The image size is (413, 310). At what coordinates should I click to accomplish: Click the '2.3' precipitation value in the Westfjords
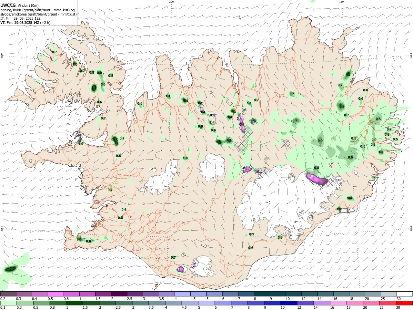click(x=94, y=87)
